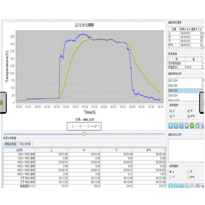Click the 中 column header in the analysis table
Viewport: 205px width, 205px height.
tap(84, 150)
